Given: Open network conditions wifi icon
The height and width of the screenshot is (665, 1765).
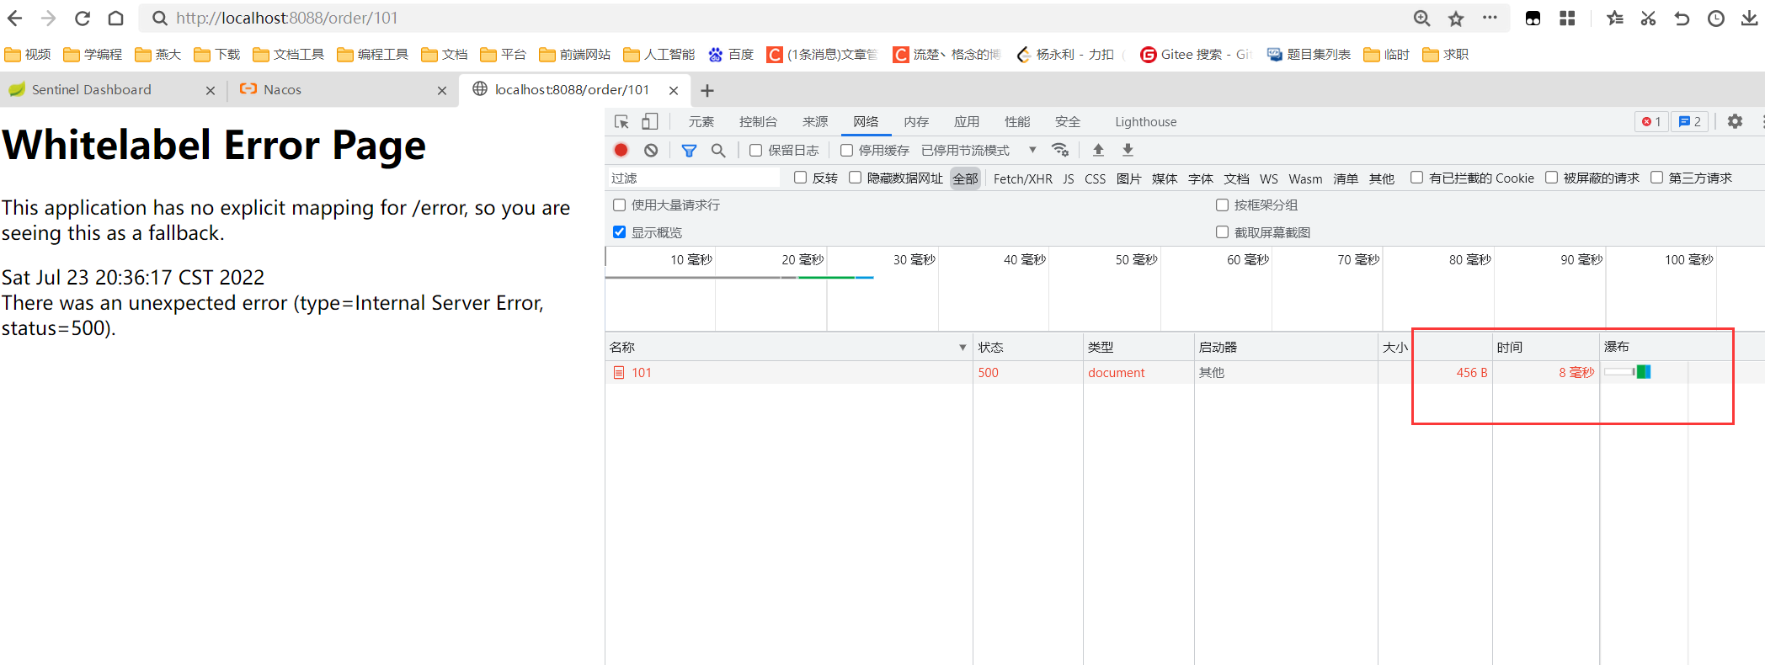Looking at the screenshot, I should pos(1060,150).
